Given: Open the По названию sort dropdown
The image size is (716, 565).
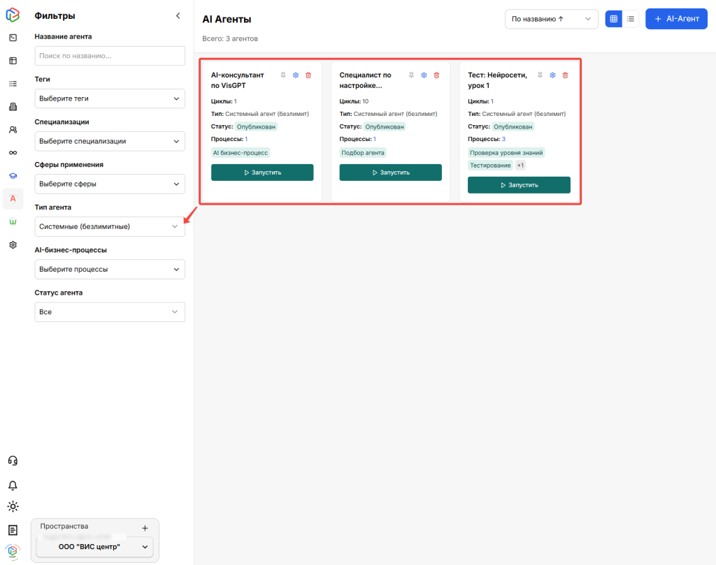Looking at the screenshot, I should click(551, 19).
